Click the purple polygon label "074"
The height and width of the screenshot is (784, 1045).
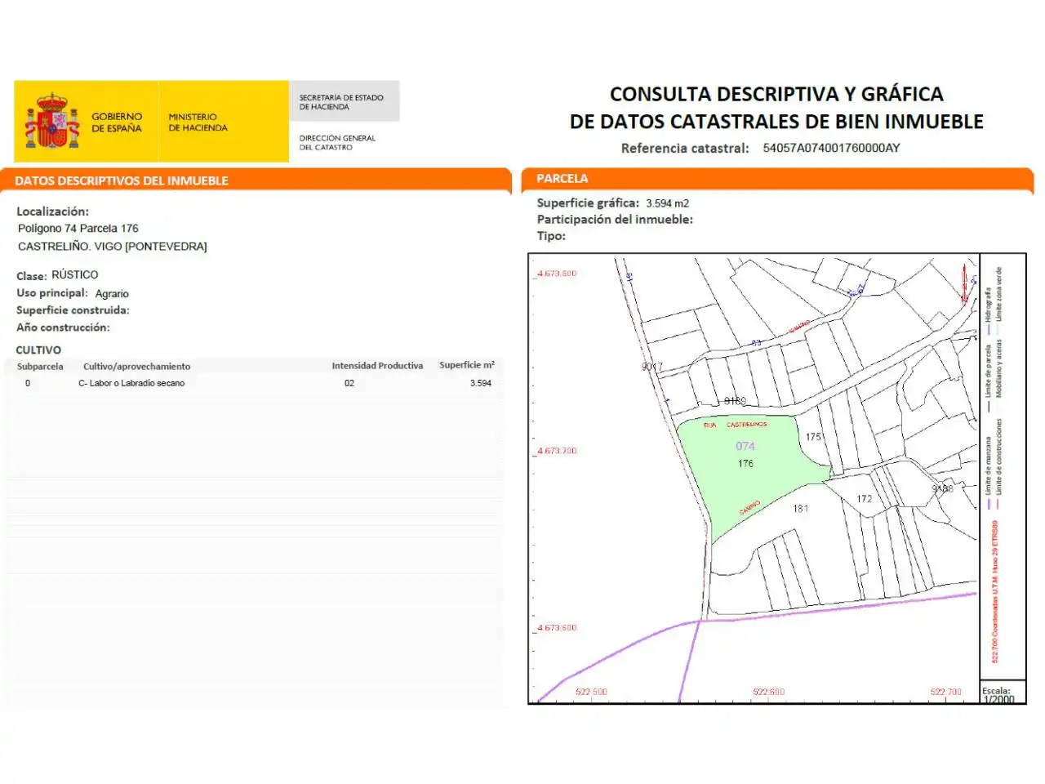tap(745, 446)
